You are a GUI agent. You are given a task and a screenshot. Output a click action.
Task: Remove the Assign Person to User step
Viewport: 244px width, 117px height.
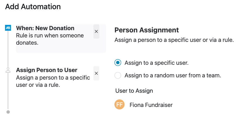(x=96, y=73)
